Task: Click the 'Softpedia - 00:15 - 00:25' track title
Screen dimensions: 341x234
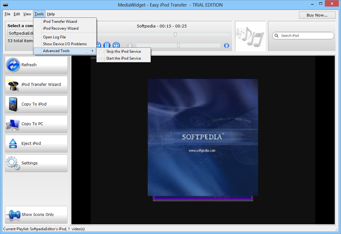Action: pyautogui.click(x=161, y=26)
